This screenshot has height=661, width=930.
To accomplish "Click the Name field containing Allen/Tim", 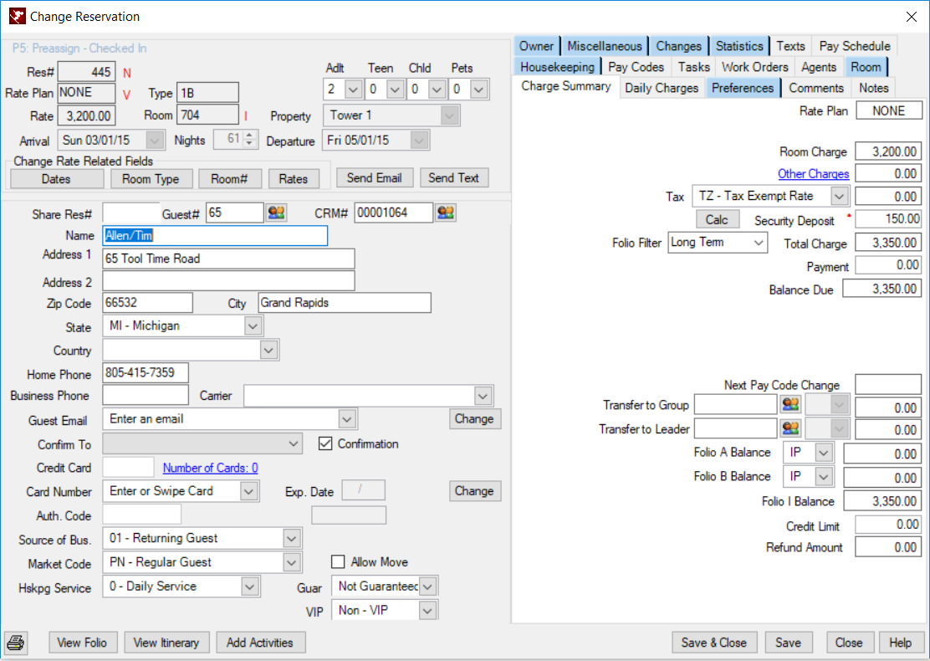I will click(215, 236).
